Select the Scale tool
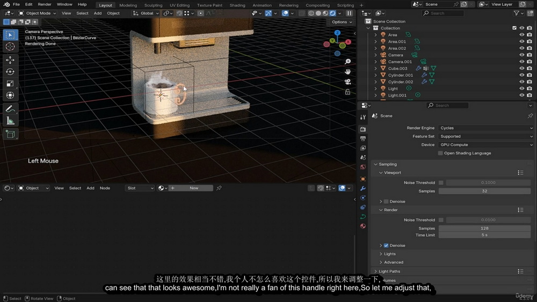537x302 pixels. 10,84
